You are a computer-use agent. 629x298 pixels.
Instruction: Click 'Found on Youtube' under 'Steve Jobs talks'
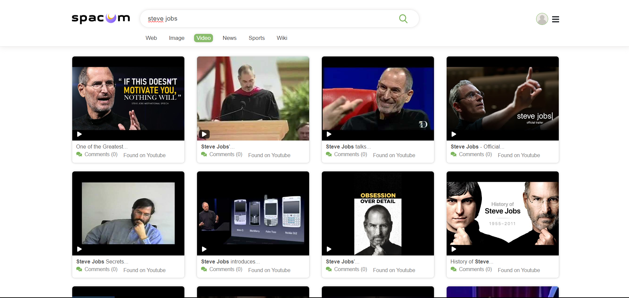(x=394, y=155)
